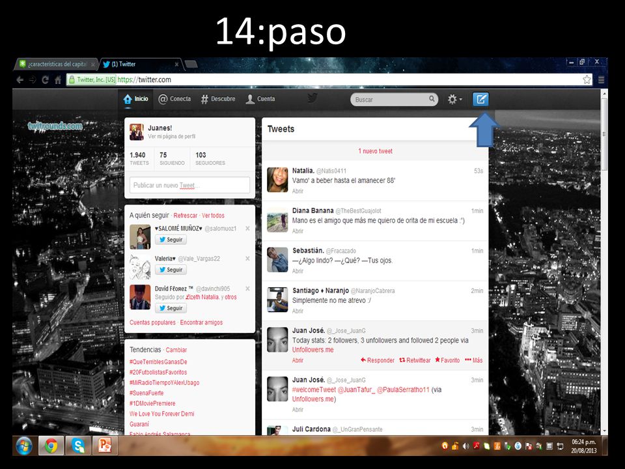
Task: Open Más options on Juan José's tweet
Action: coord(473,360)
